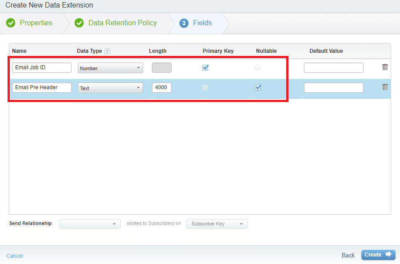Open the Data Type help icon
Screen dimensions: 400x264
[x=108, y=51]
